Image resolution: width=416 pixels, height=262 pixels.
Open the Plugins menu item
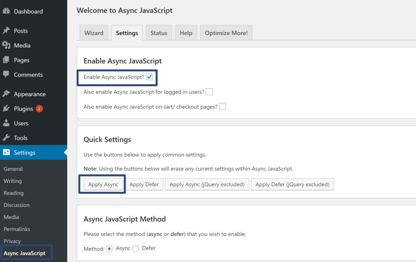tap(23, 109)
